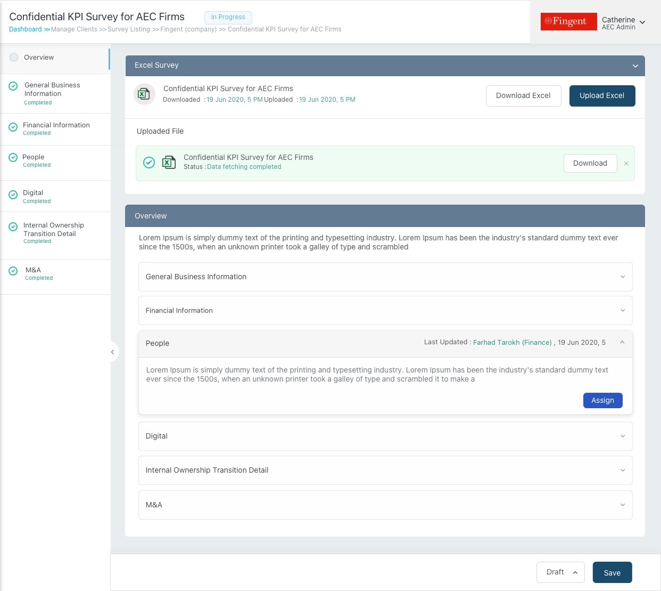Click the Download Excel button

tap(523, 96)
